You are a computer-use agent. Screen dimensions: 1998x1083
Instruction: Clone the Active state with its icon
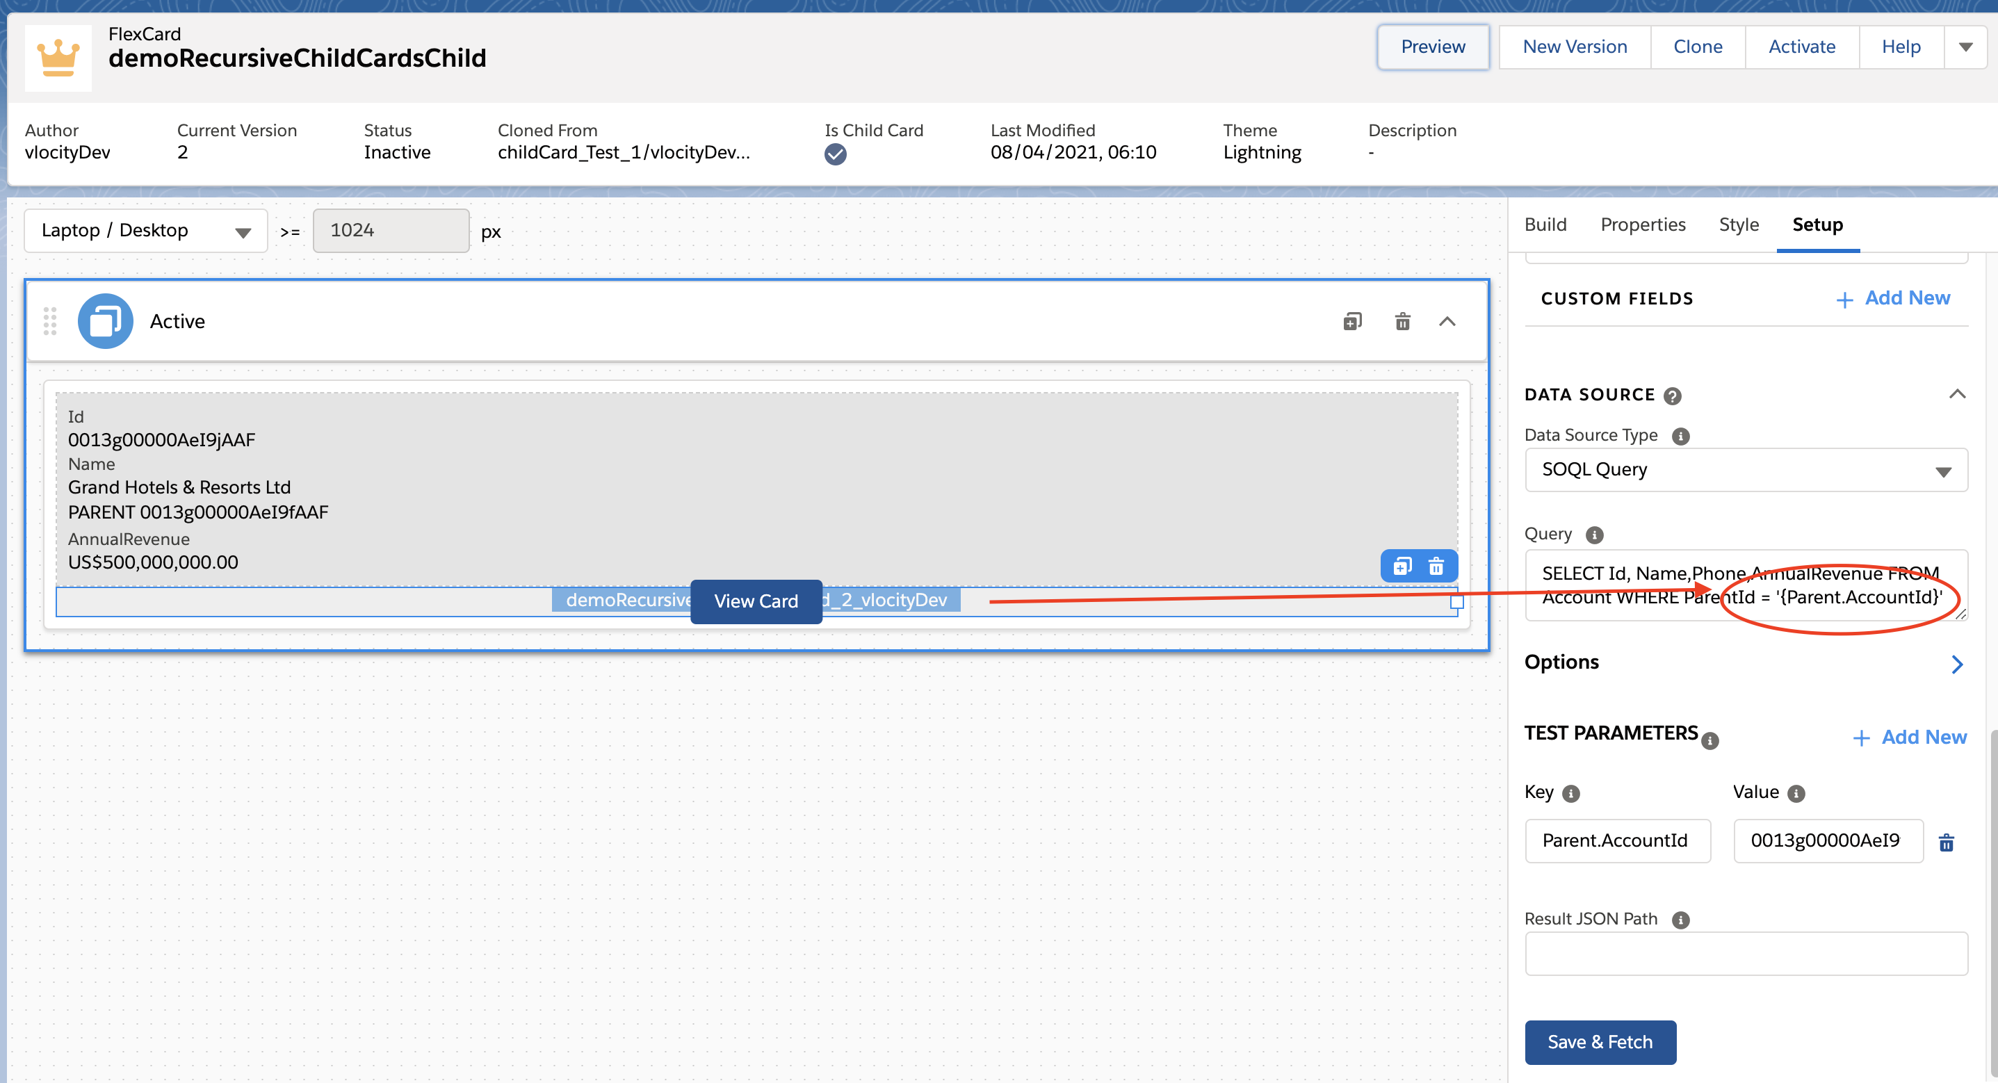[x=1352, y=321]
